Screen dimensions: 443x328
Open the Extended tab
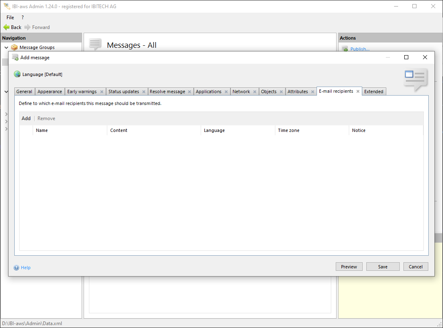tap(374, 91)
